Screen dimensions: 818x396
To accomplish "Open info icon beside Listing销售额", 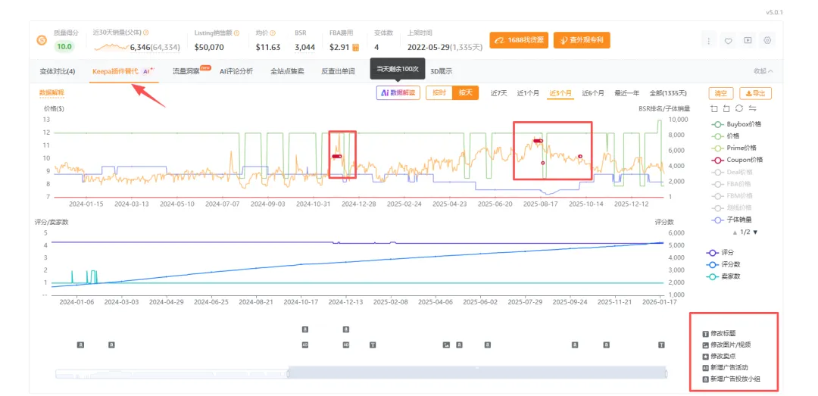I will [x=237, y=33].
